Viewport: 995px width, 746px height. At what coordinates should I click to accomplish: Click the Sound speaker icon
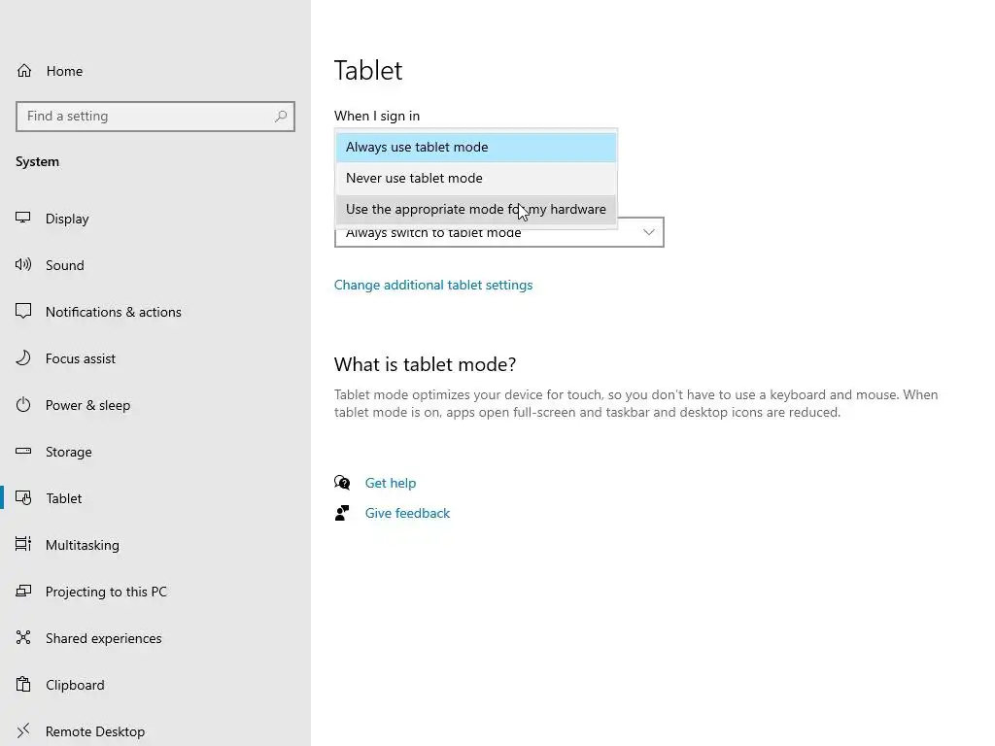(x=23, y=265)
